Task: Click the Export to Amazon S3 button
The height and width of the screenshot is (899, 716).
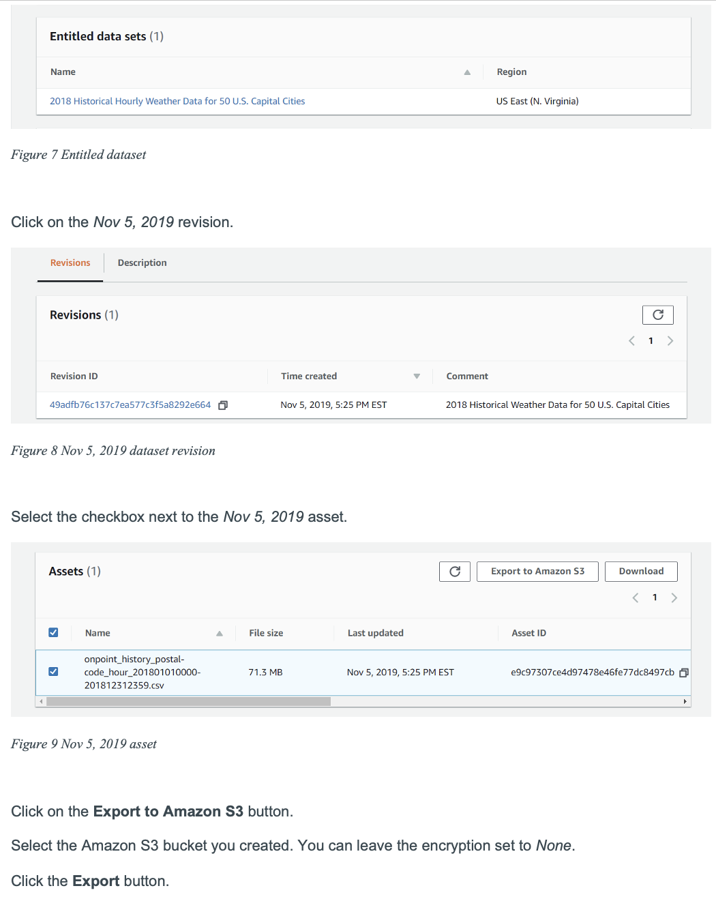Action: pos(537,572)
